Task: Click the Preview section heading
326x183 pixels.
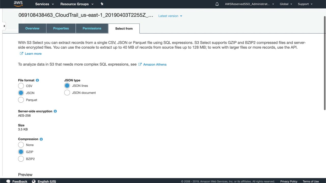Action: (x=25, y=175)
